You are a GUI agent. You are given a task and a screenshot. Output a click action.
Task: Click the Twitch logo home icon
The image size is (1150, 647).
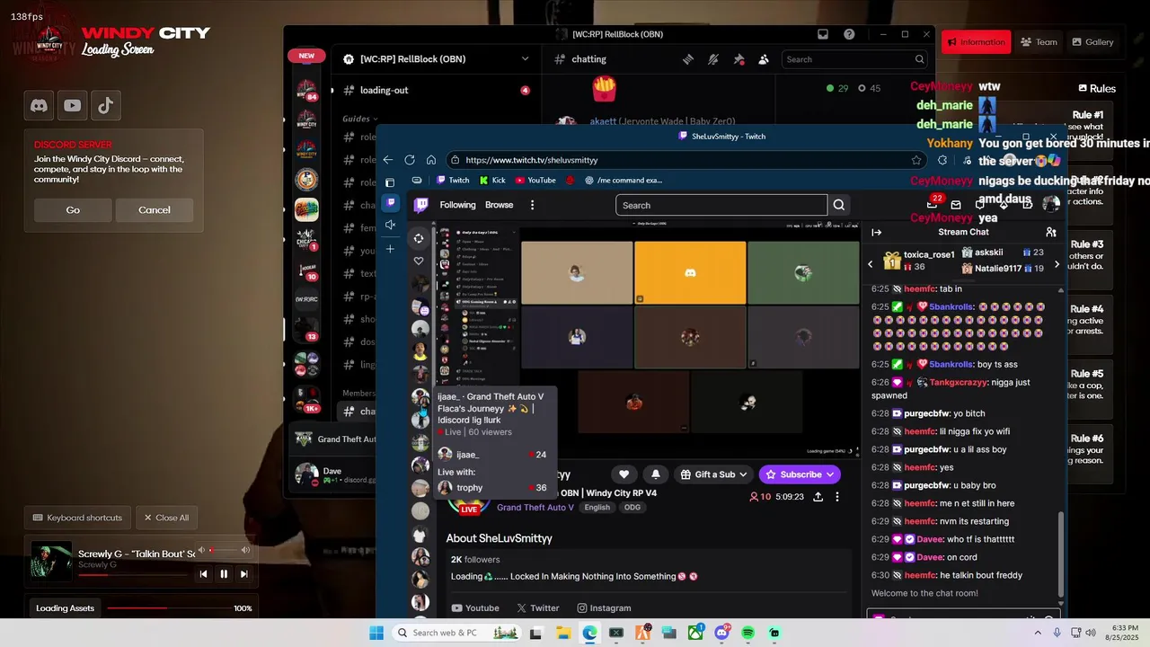[x=420, y=205]
